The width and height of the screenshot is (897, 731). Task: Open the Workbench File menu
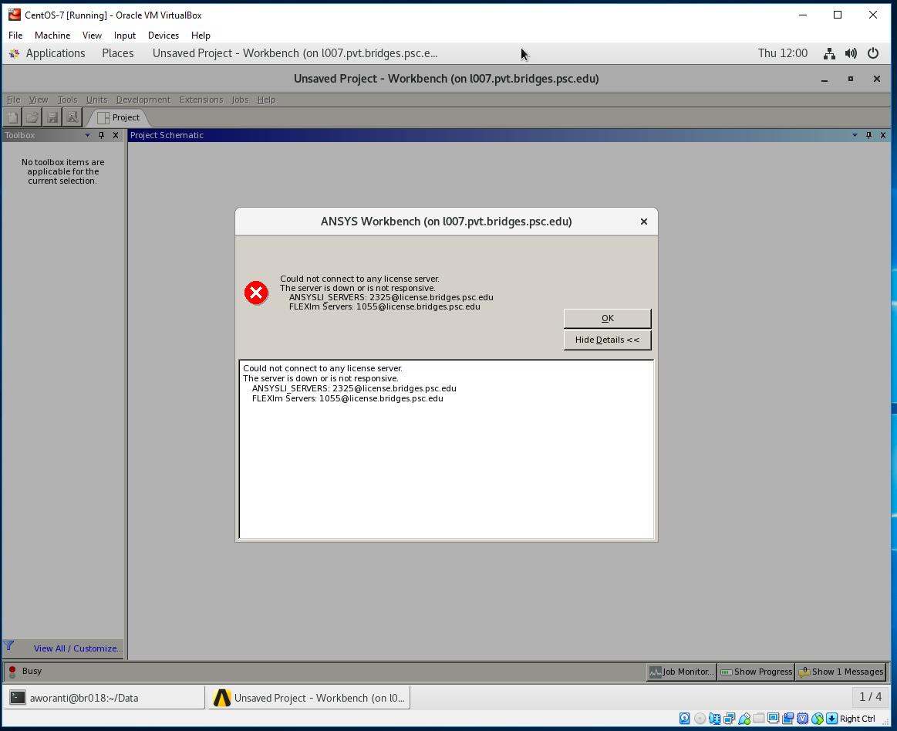point(13,100)
